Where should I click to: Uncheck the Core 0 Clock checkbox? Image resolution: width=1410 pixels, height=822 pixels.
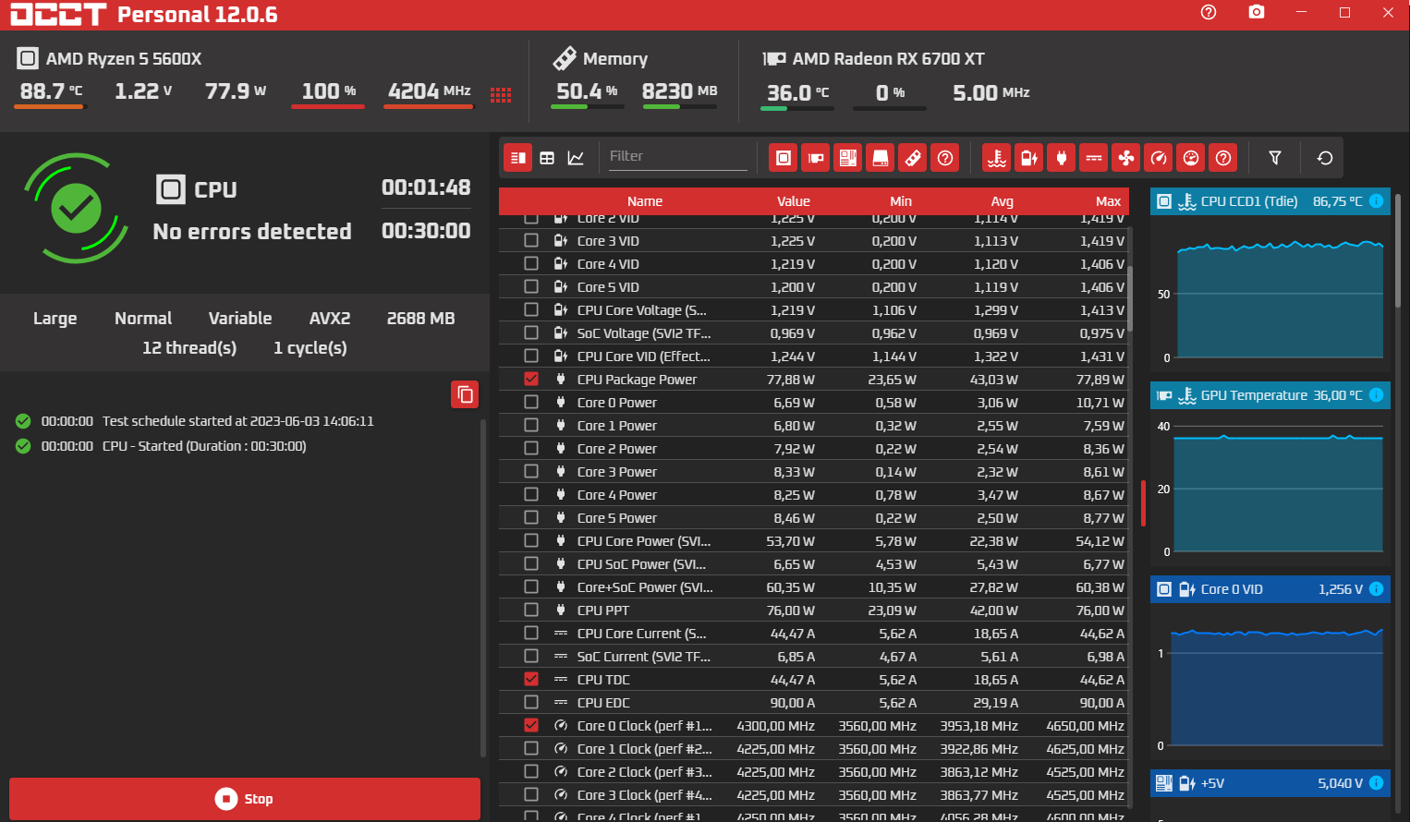click(x=531, y=725)
